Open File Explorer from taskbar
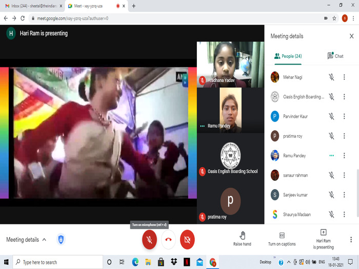This screenshot has width=359, height=269. click(x=148, y=262)
